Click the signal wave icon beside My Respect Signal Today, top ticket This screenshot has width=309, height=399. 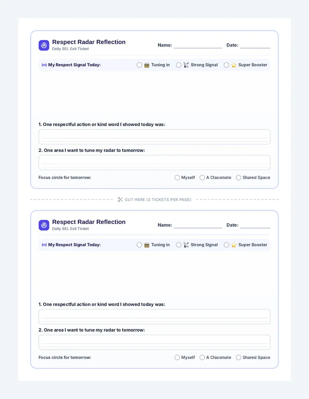[x=44, y=65]
